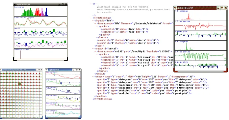229x120 pixels.
Task: Click the "for details" comment line
Action: pos(104,12)
